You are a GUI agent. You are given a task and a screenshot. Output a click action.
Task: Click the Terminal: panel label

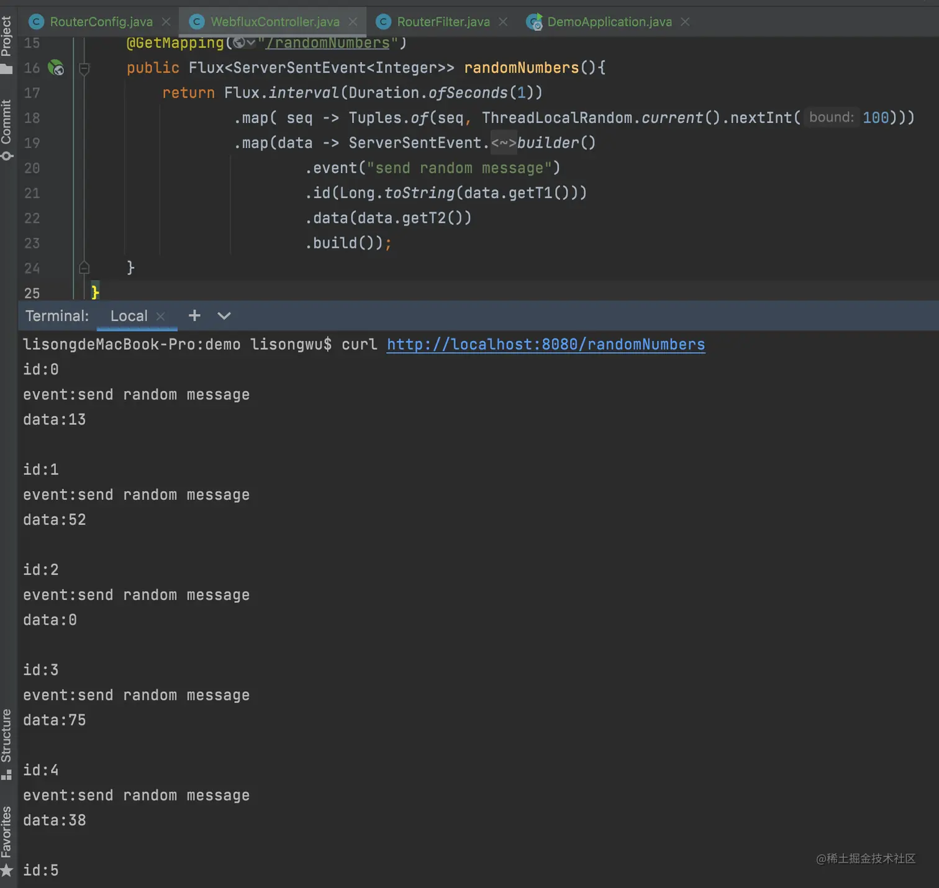click(57, 315)
